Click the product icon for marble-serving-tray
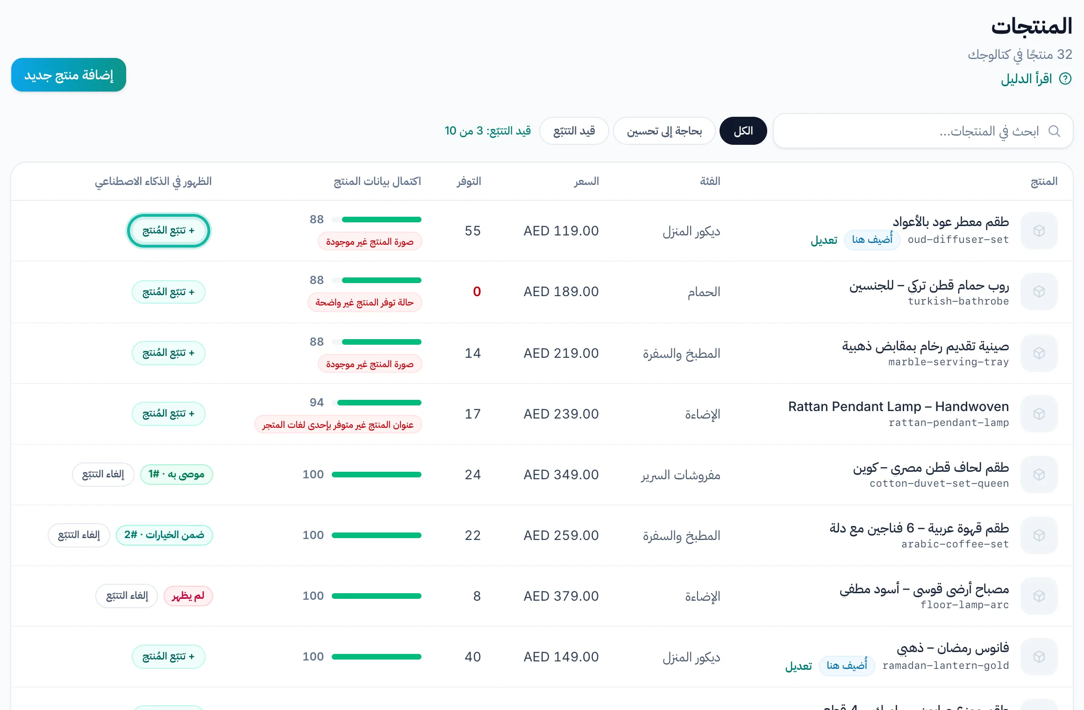The image size is (1084, 710). (1039, 353)
